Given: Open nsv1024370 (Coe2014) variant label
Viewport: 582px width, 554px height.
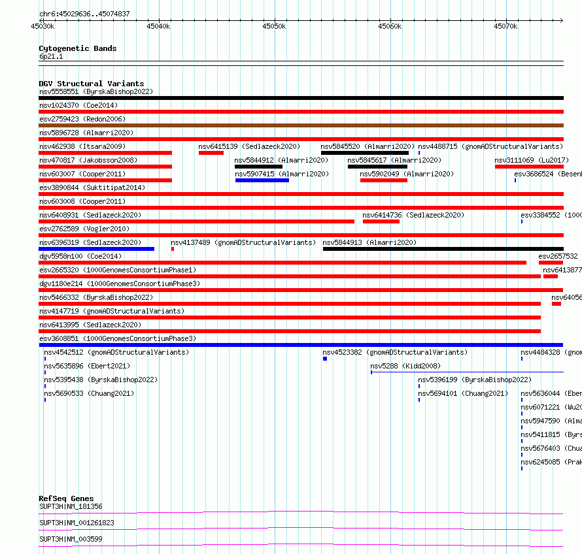Looking at the screenshot, I should [78, 105].
